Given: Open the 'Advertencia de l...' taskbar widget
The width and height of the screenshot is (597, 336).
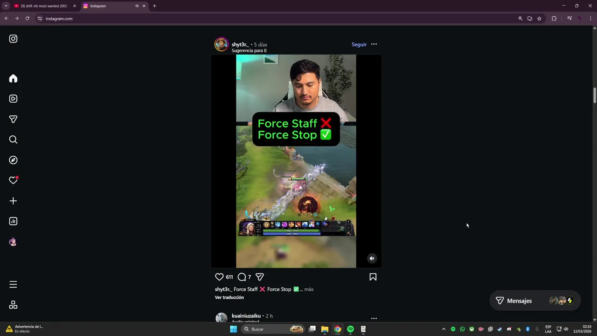Looking at the screenshot, I should click(x=24, y=329).
